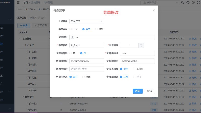The width and height of the screenshot is (201, 113).
Task: Click 系统管理 in the breadcrumb
Action: (36, 3)
